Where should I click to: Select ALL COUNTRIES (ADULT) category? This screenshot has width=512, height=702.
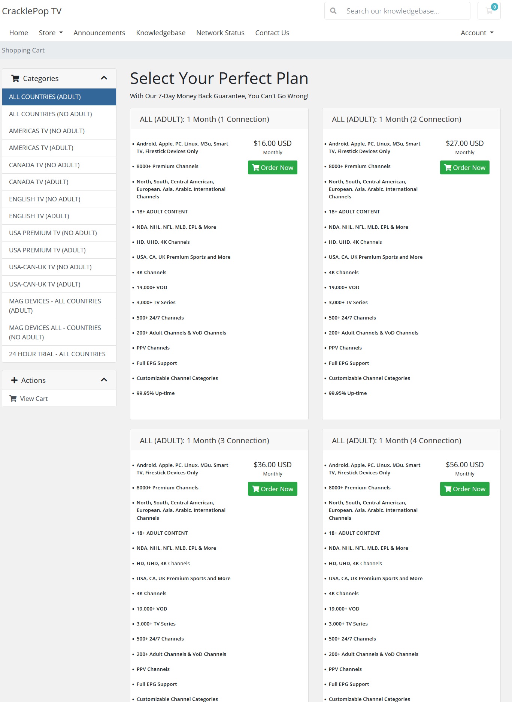coord(59,97)
